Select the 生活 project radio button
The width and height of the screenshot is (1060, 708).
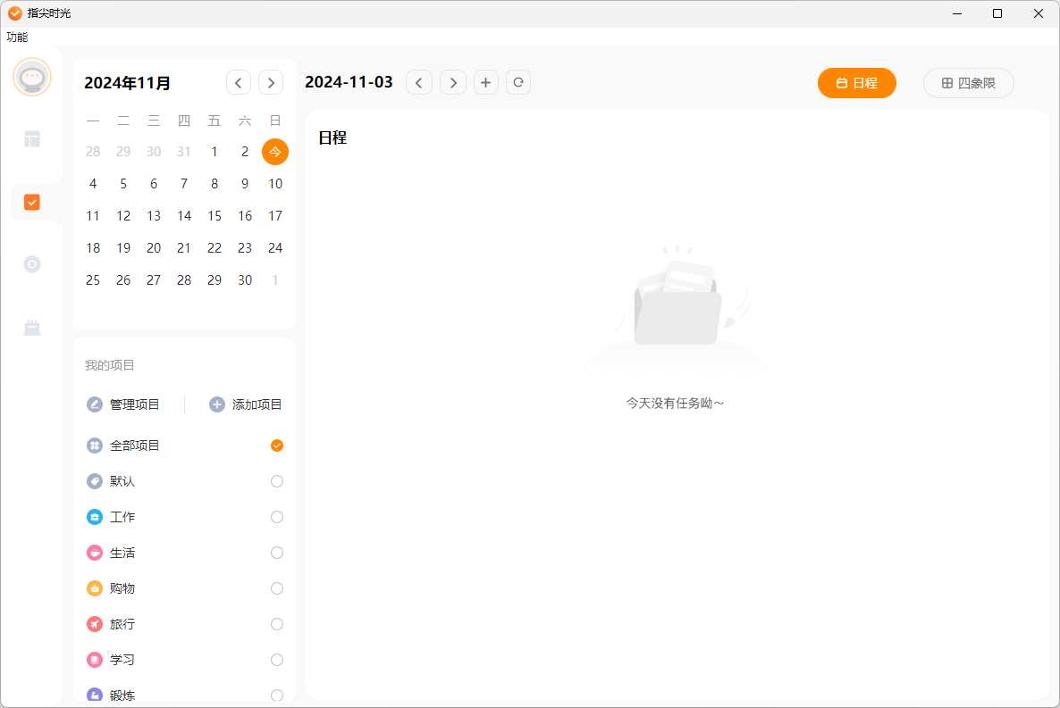pyautogui.click(x=276, y=553)
